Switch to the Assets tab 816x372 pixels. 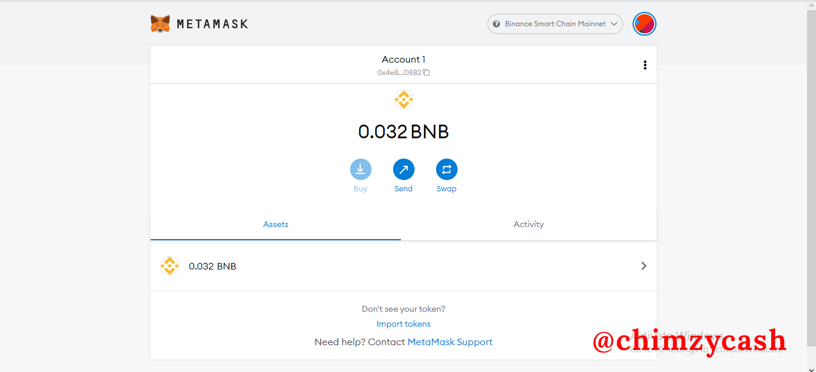click(x=275, y=225)
